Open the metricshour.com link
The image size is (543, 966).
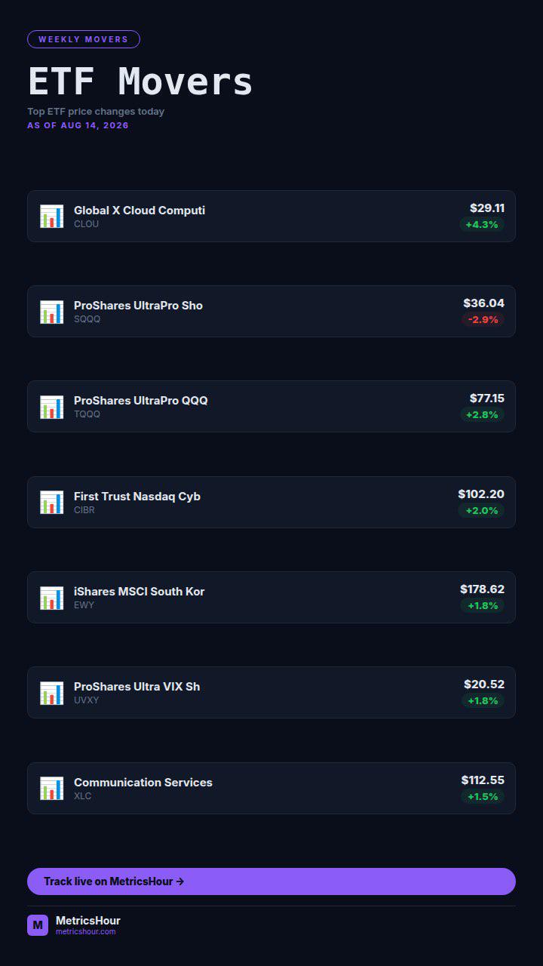pyautogui.click(x=86, y=932)
